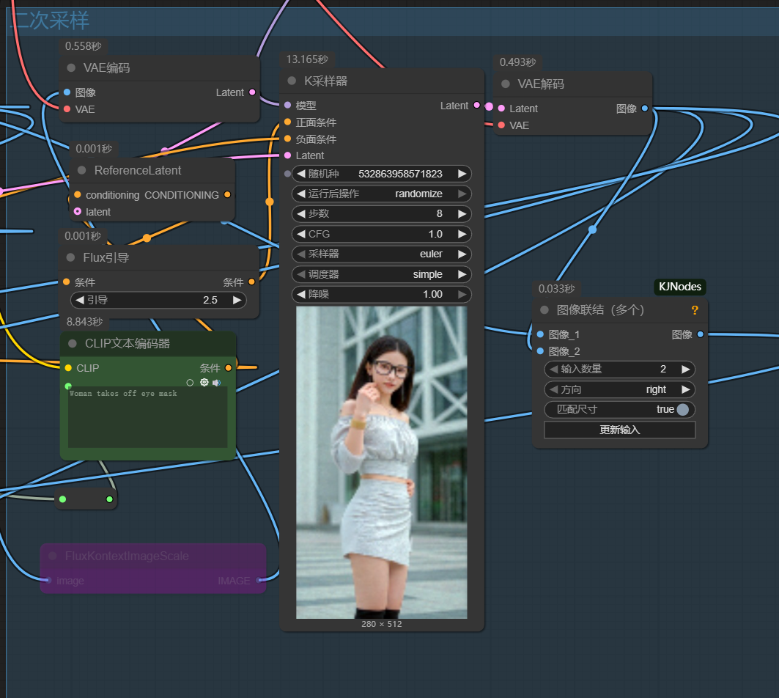Image resolution: width=779 pixels, height=698 pixels.
Task: Click right arrow of 方向 for next direction
Action: pos(686,389)
